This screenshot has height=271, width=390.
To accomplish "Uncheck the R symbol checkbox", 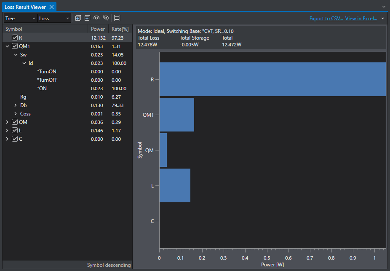I will pyautogui.click(x=15, y=38).
